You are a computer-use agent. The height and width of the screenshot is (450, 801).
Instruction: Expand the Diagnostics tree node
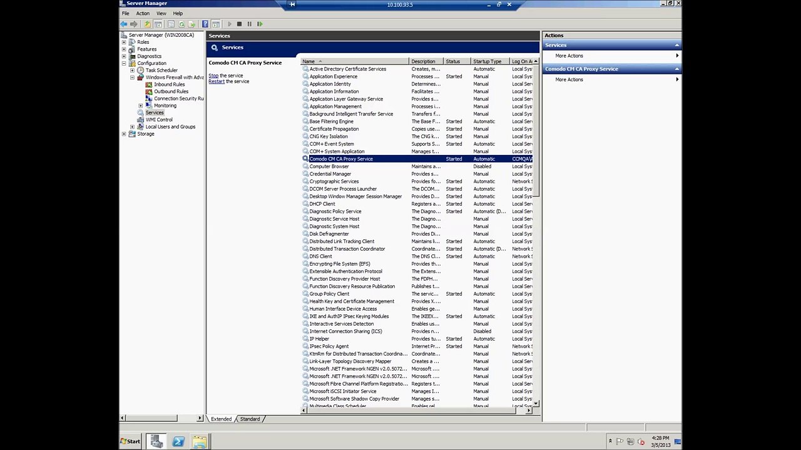pos(124,56)
